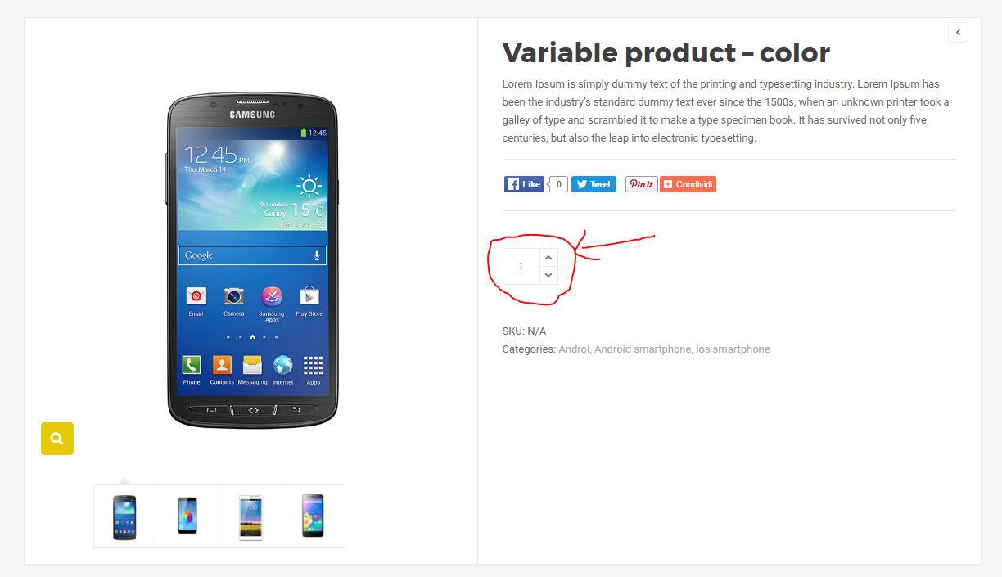Click the back chevron in the top corner
Image resolution: width=1002 pixels, height=577 pixels.
click(x=958, y=33)
